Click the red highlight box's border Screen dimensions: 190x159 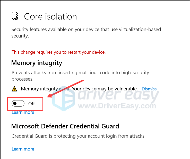[43, 104]
